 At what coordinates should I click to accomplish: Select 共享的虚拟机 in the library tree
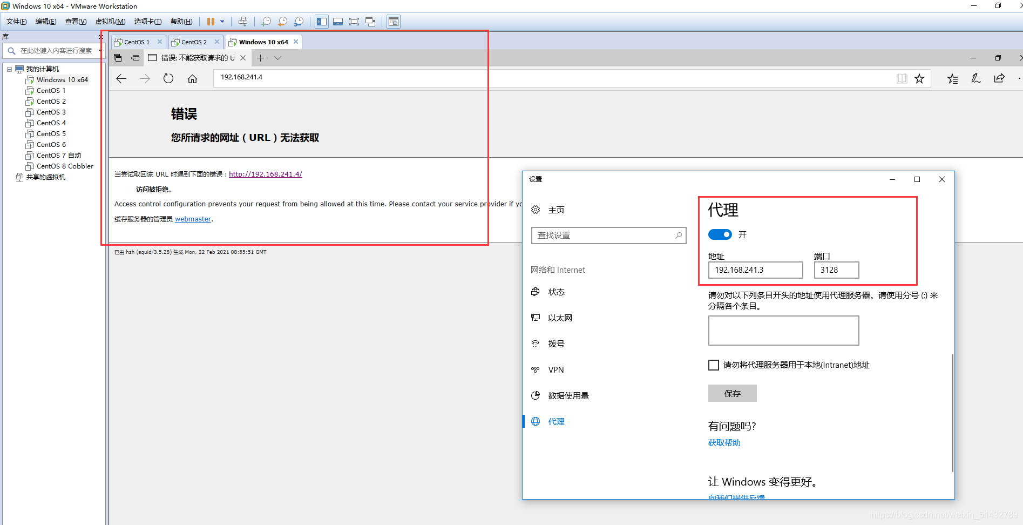click(x=45, y=177)
